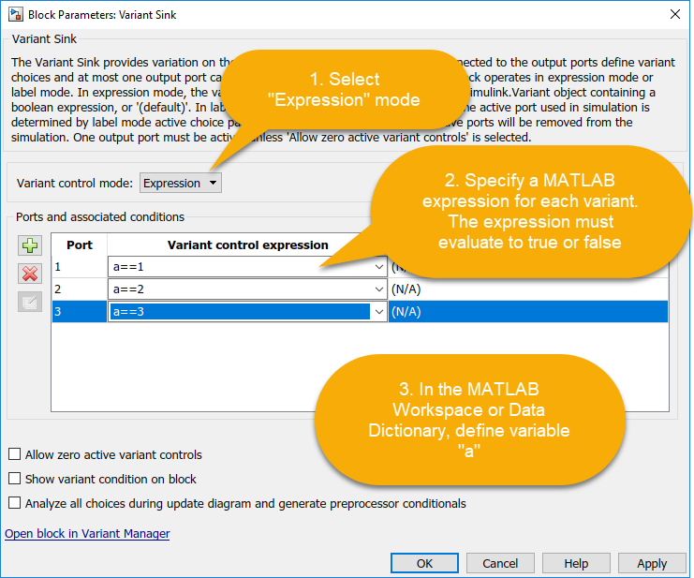Expand the a==3 expression dropdown arrow
The width and height of the screenshot is (694, 578).
click(x=378, y=312)
